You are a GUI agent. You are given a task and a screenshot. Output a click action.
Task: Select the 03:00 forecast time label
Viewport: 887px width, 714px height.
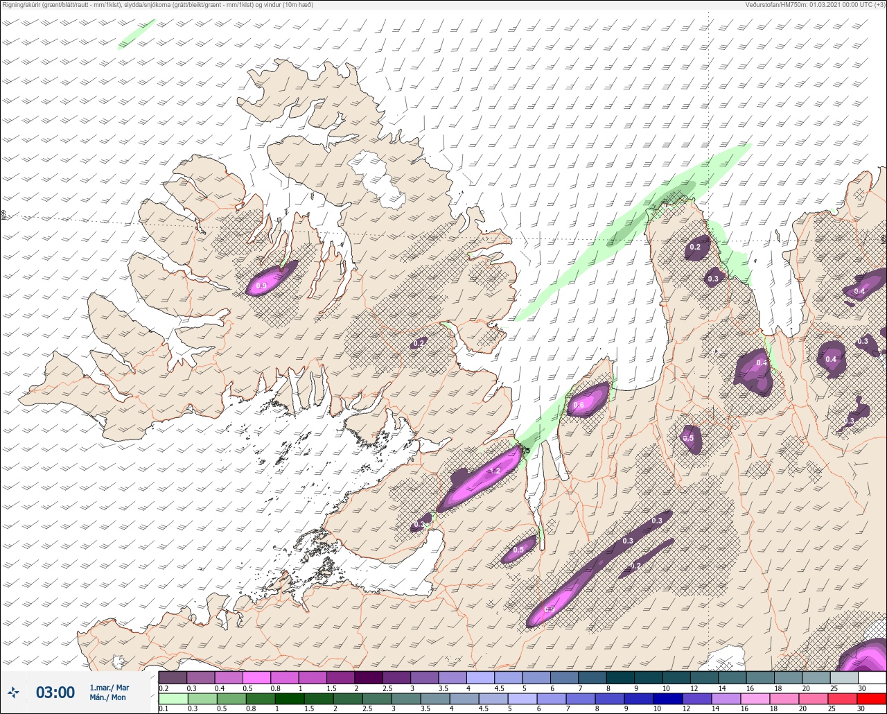(55, 692)
